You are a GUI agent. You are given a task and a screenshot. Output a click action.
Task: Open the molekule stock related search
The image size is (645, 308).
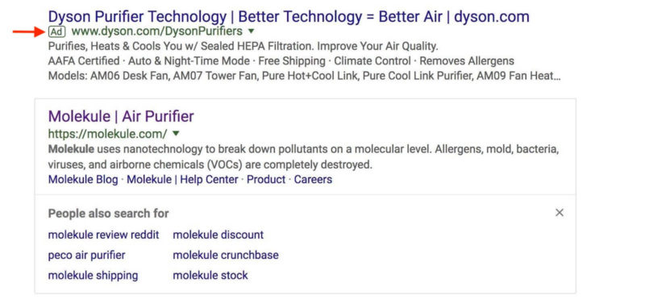pos(210,276)
